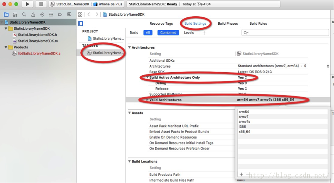Run the project with the play button

tap(27, 4)
